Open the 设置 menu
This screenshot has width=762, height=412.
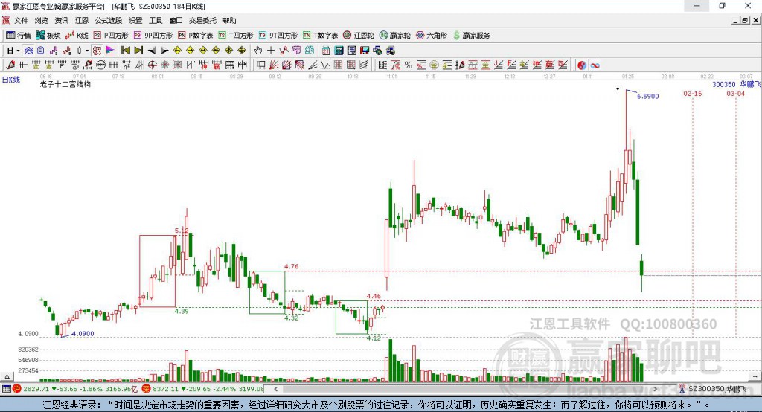click(x=135, y=20)
